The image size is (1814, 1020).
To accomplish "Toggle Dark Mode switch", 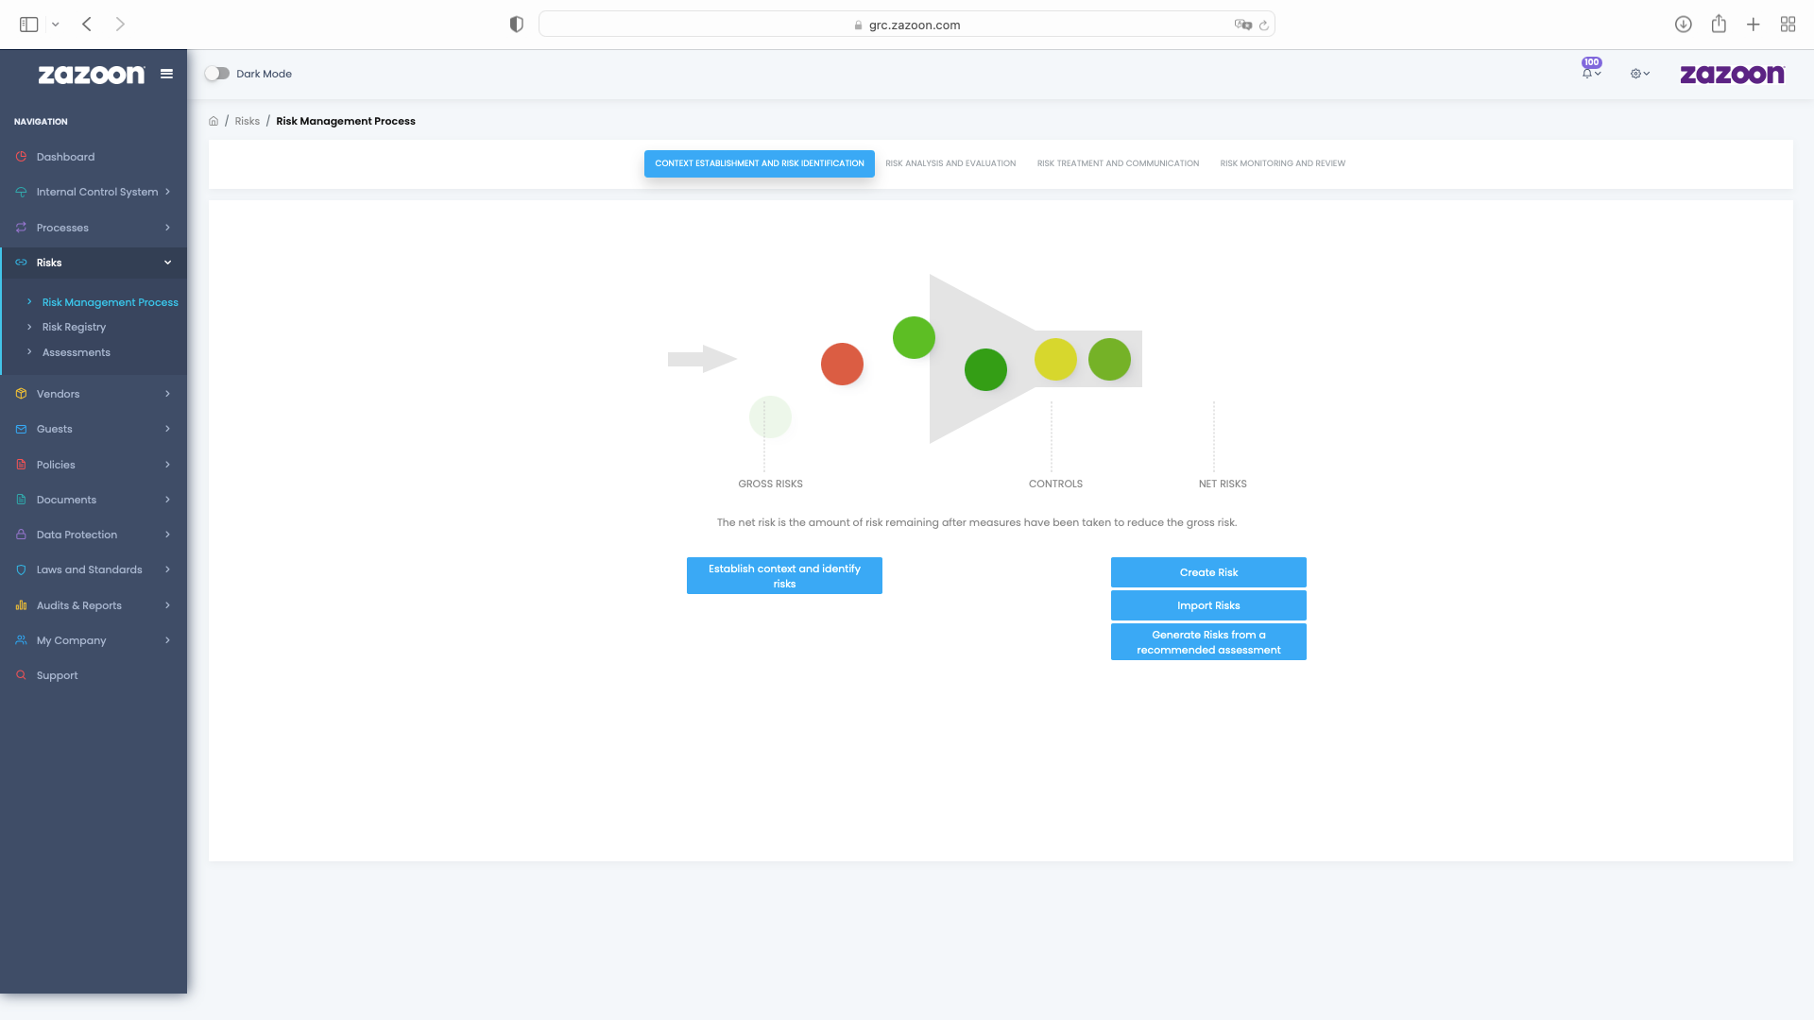I will point(217,74).
